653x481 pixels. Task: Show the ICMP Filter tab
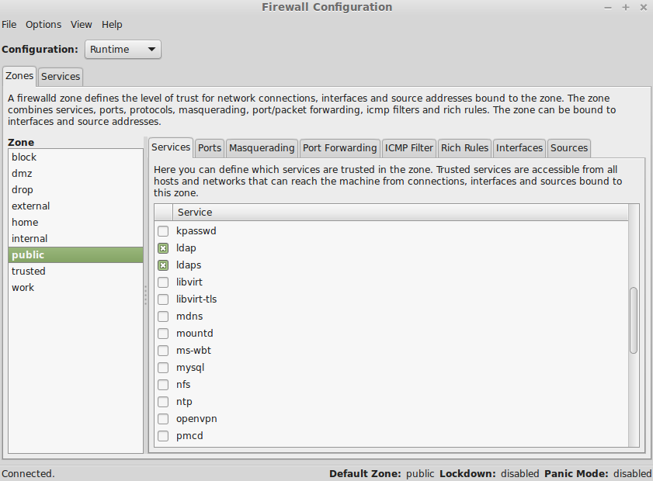[x=409, y=148]
